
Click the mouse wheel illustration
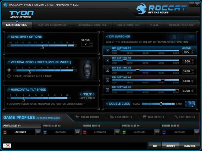(87, 70)
